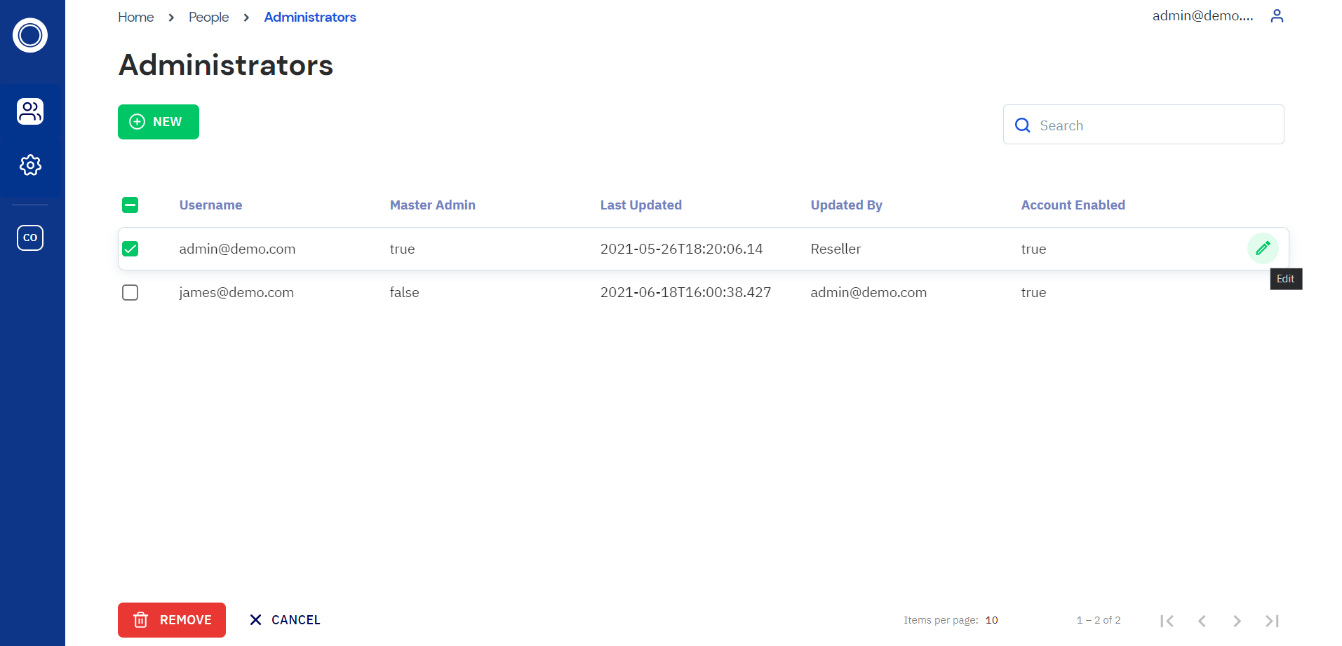Viewport: 1342px width, 646px height.
Task: Open the Settings gear in the sidebar
Action: 30,165
